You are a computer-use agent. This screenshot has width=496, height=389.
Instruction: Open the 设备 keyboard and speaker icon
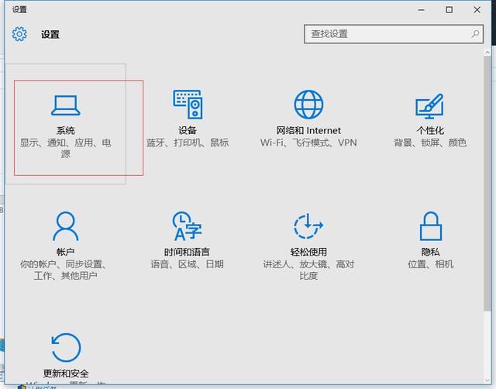pyautogui.click(x=188, y=104)
